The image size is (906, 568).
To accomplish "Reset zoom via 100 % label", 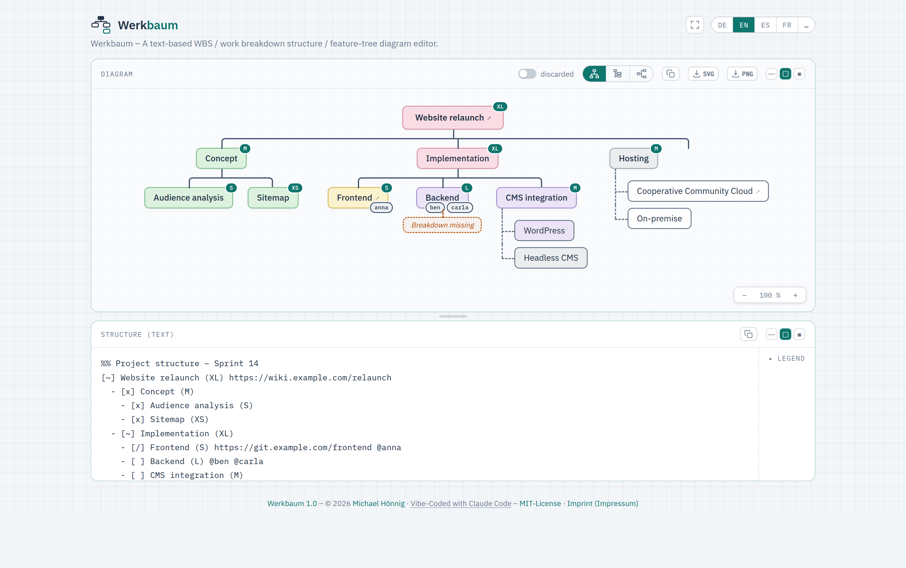I will [770, 295].
